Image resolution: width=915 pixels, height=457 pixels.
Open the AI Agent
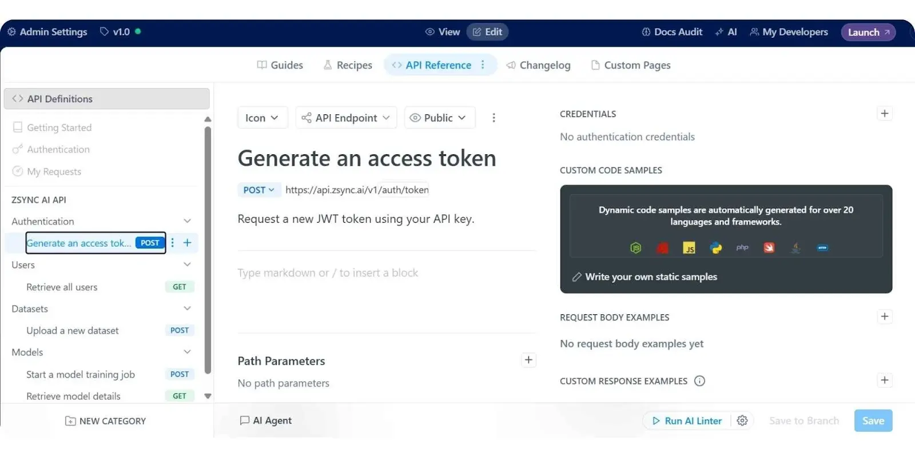pos(266,420)
